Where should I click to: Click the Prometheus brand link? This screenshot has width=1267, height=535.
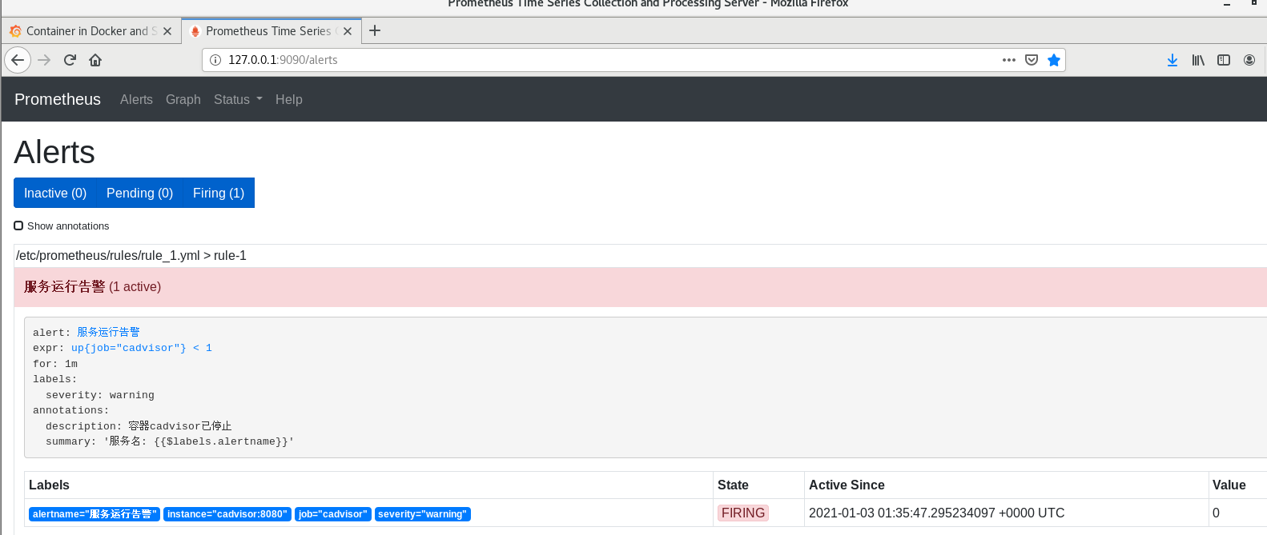(x=58, y=99)
